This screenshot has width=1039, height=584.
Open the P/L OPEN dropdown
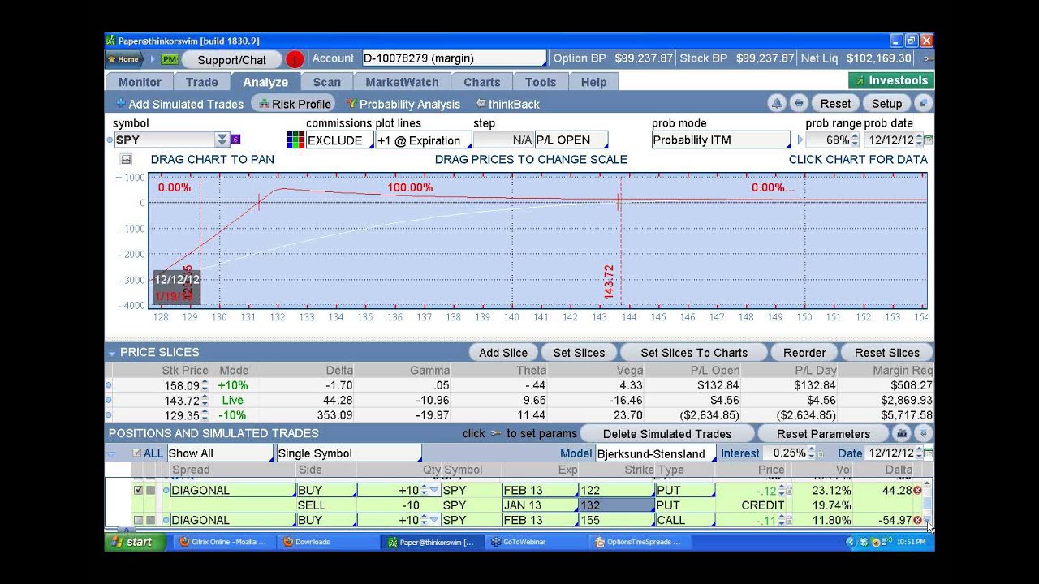pos(571,140)
